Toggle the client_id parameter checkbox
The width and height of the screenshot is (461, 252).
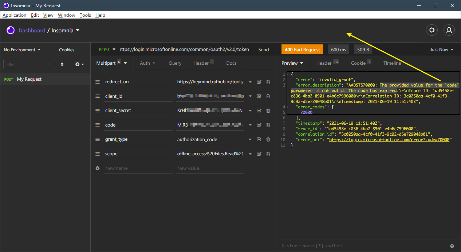(259, 96)
